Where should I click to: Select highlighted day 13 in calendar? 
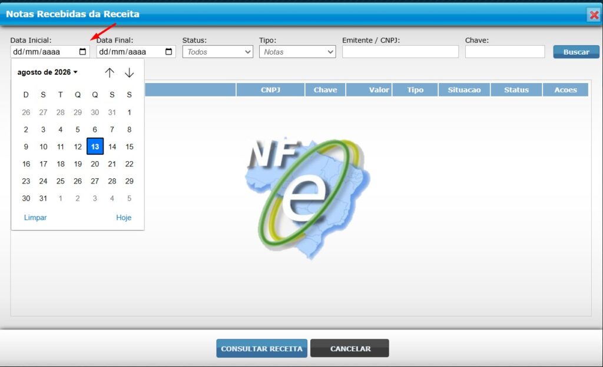[95, 146]
